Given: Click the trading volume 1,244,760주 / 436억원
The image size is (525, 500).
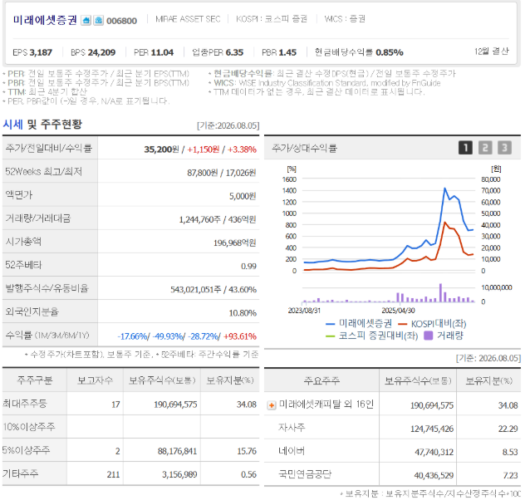Looking at the screenshot, I should click(218, 219).
